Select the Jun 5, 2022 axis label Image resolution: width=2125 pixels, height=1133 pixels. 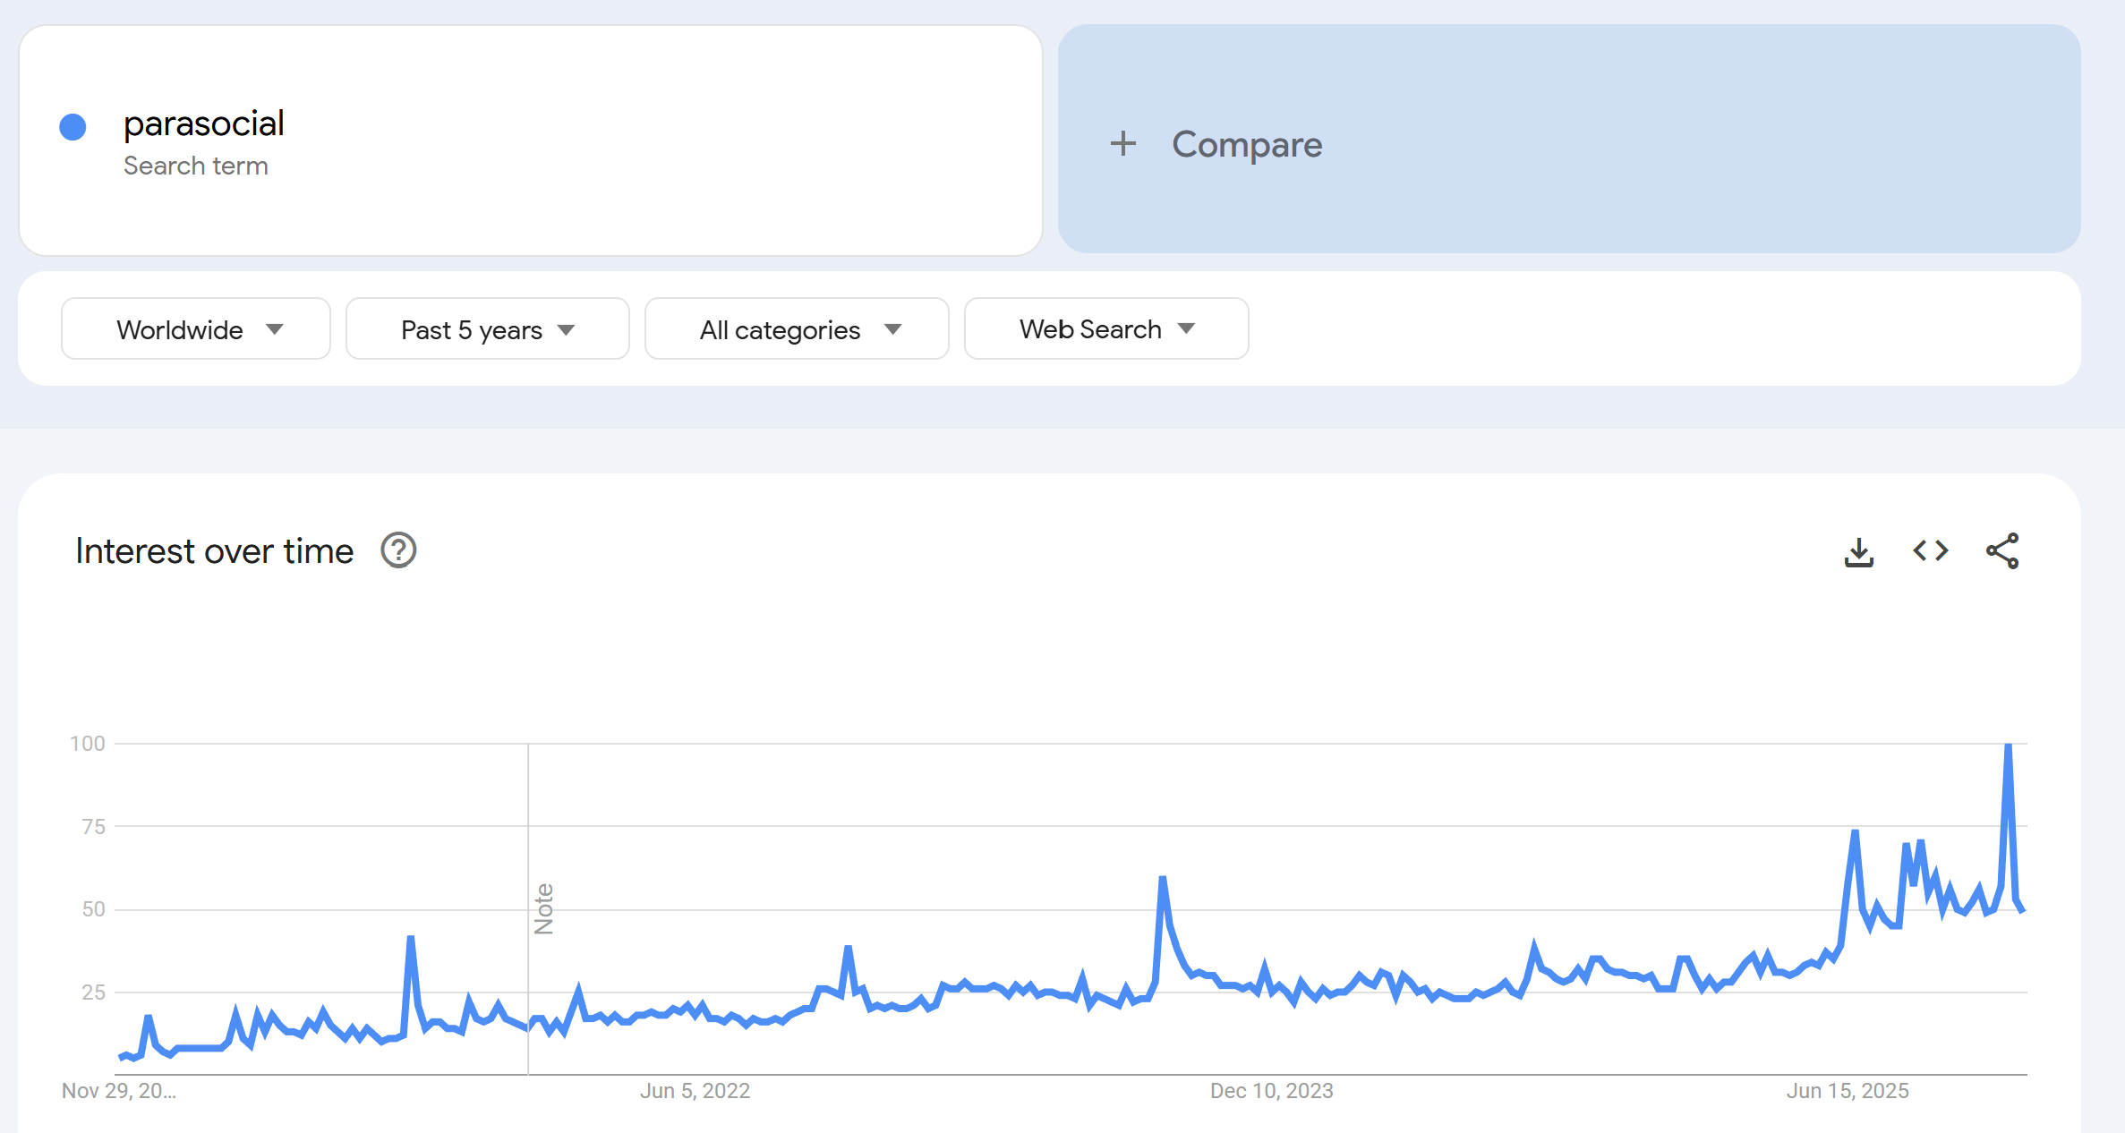point(695,1091)
